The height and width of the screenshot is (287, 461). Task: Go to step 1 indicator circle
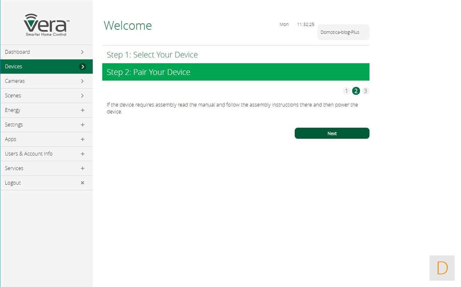point(346,91)
